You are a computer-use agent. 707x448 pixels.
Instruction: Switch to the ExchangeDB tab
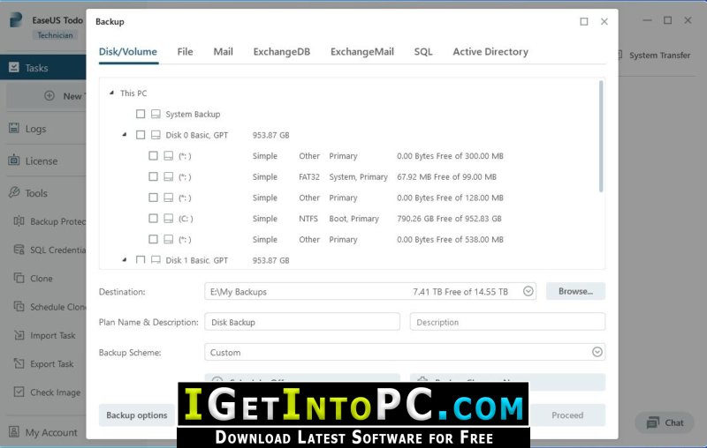click(282, 52)
